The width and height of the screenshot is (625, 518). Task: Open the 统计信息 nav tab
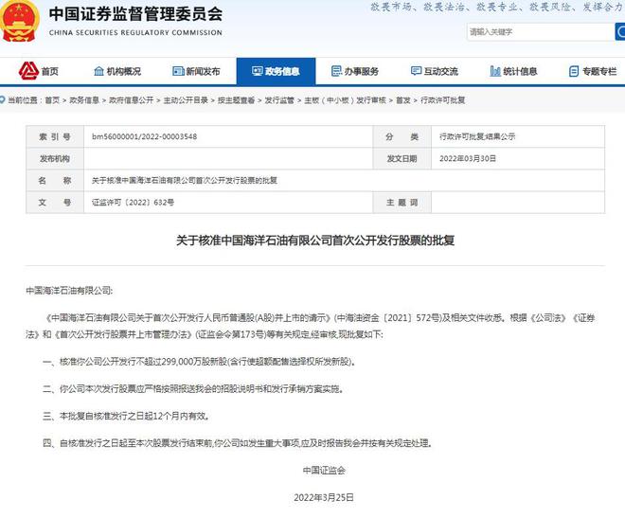514,71
